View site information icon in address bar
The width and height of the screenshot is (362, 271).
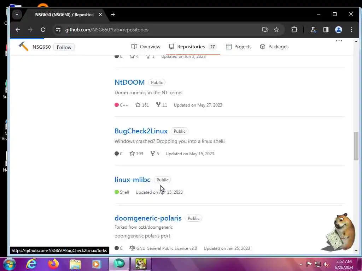[58, 30]
